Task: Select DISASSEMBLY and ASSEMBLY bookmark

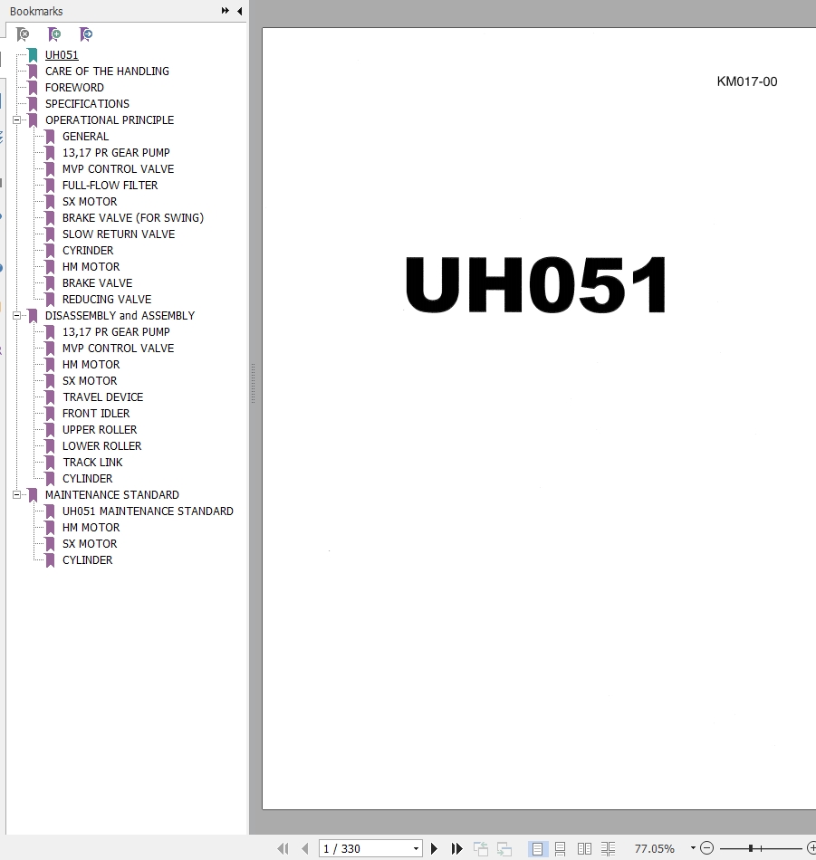Action: 120,315
